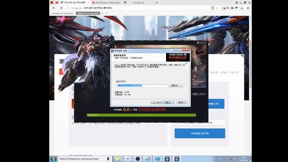Click the Cancel button in installer
Image resolution: width=288 pixels, height=162 pixels.
pyautogui.click(x=182, y=103)
